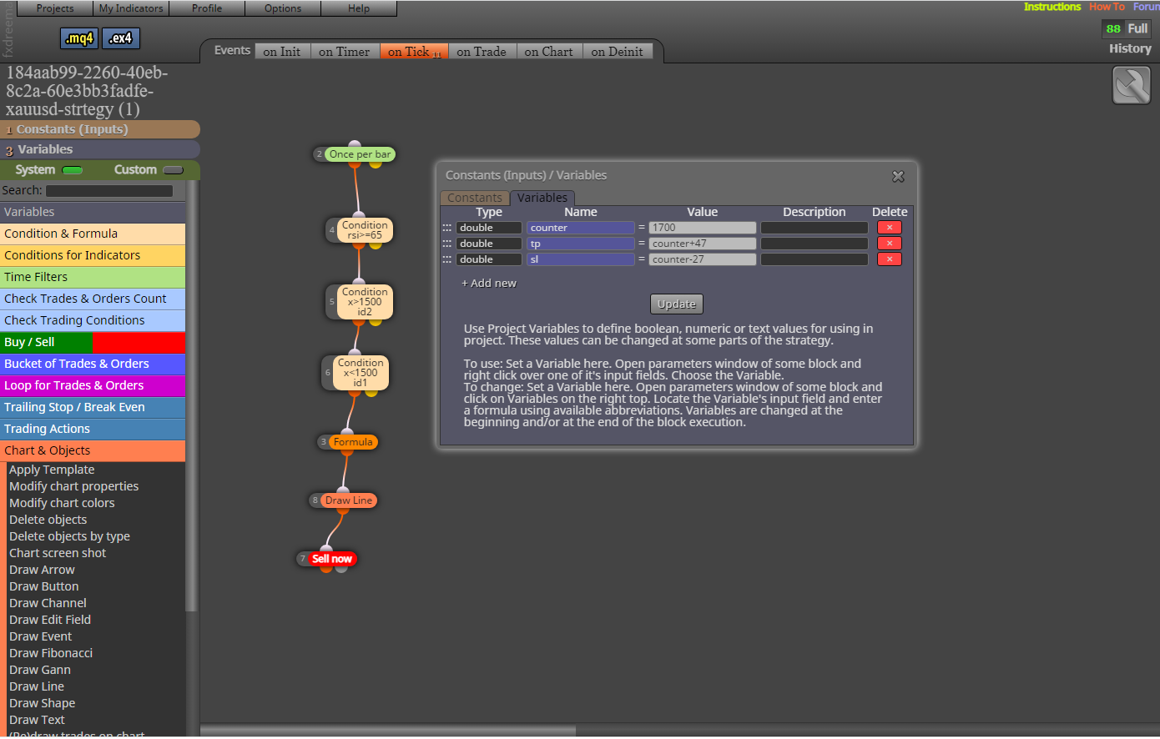Delete the counter variable row
The image size is (1160, 739).
[x=890, y=228]
